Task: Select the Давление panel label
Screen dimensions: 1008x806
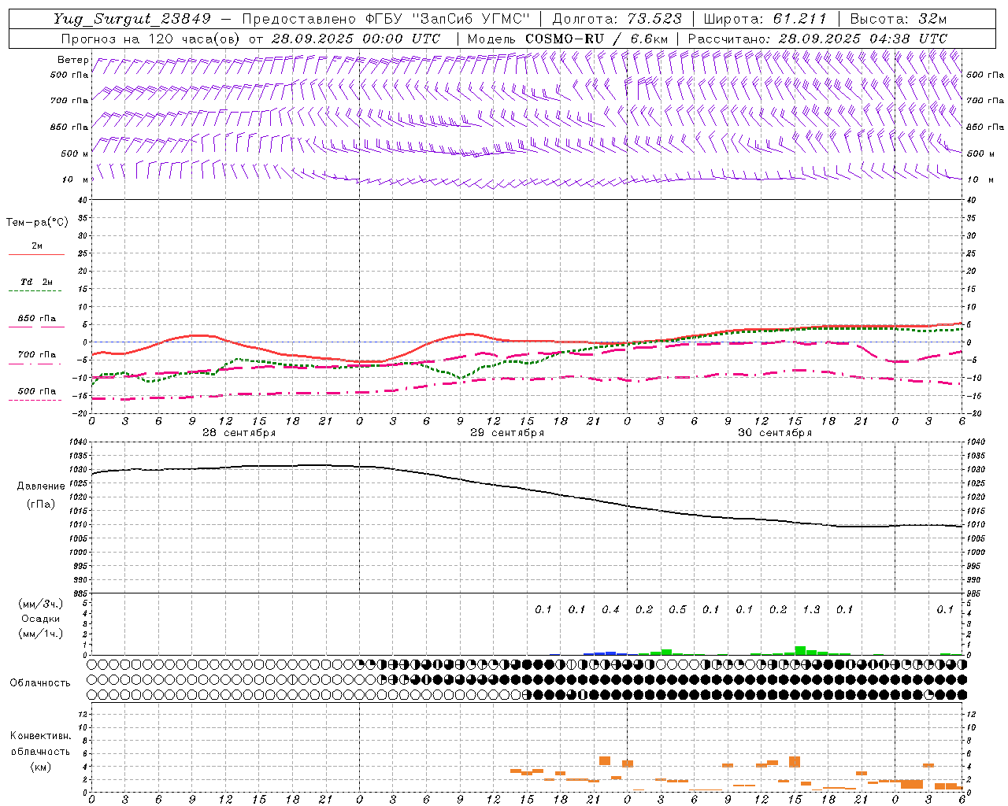Action: click(41, 486)
